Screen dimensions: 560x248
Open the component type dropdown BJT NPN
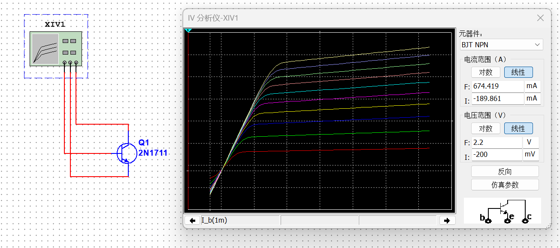[501, 45]
